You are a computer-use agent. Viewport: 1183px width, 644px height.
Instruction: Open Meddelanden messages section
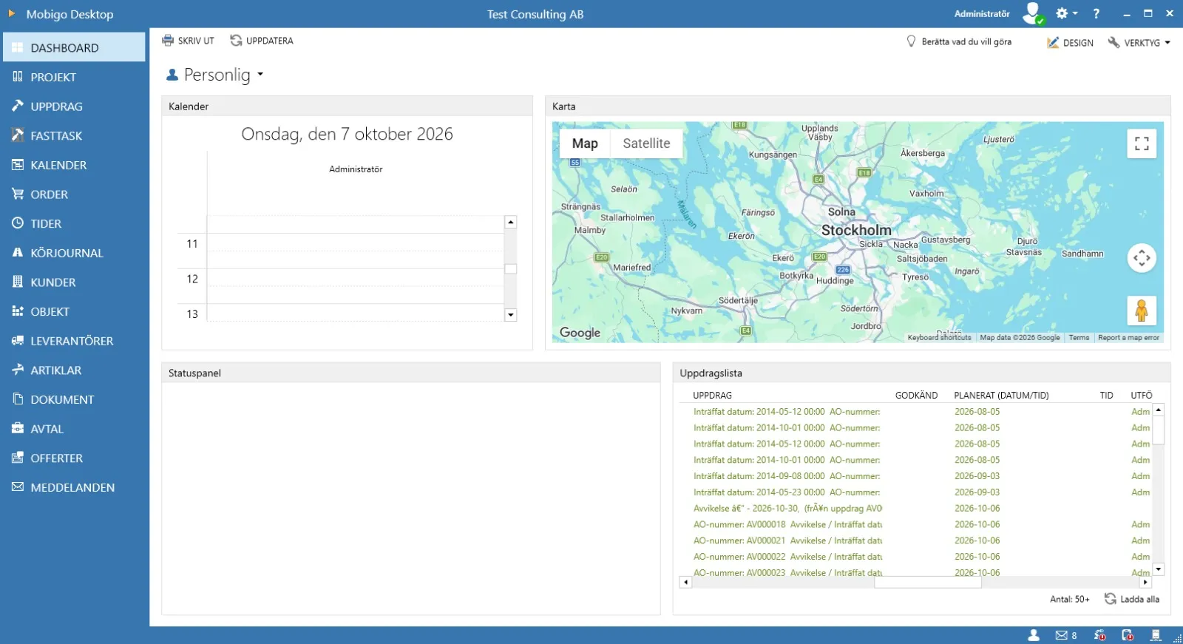[x=74, y=487]
